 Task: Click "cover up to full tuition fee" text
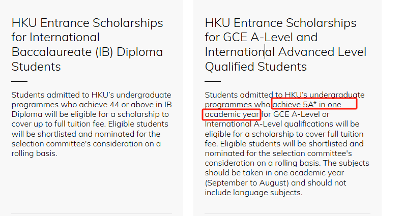(x=58, y=124)
